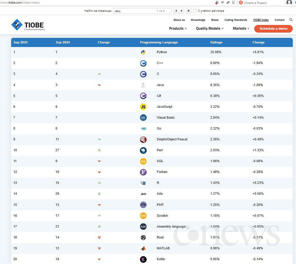
Task: Click the Perl camel icon
Action: pyautogui.click(x=143, y=150)
